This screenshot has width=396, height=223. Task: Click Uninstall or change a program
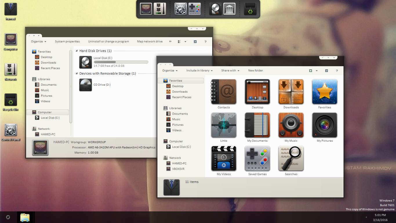coord(108,42)
